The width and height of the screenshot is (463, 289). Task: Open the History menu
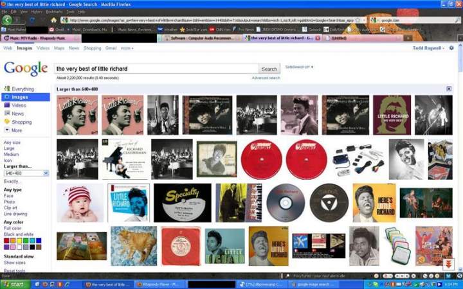point(37,12)
